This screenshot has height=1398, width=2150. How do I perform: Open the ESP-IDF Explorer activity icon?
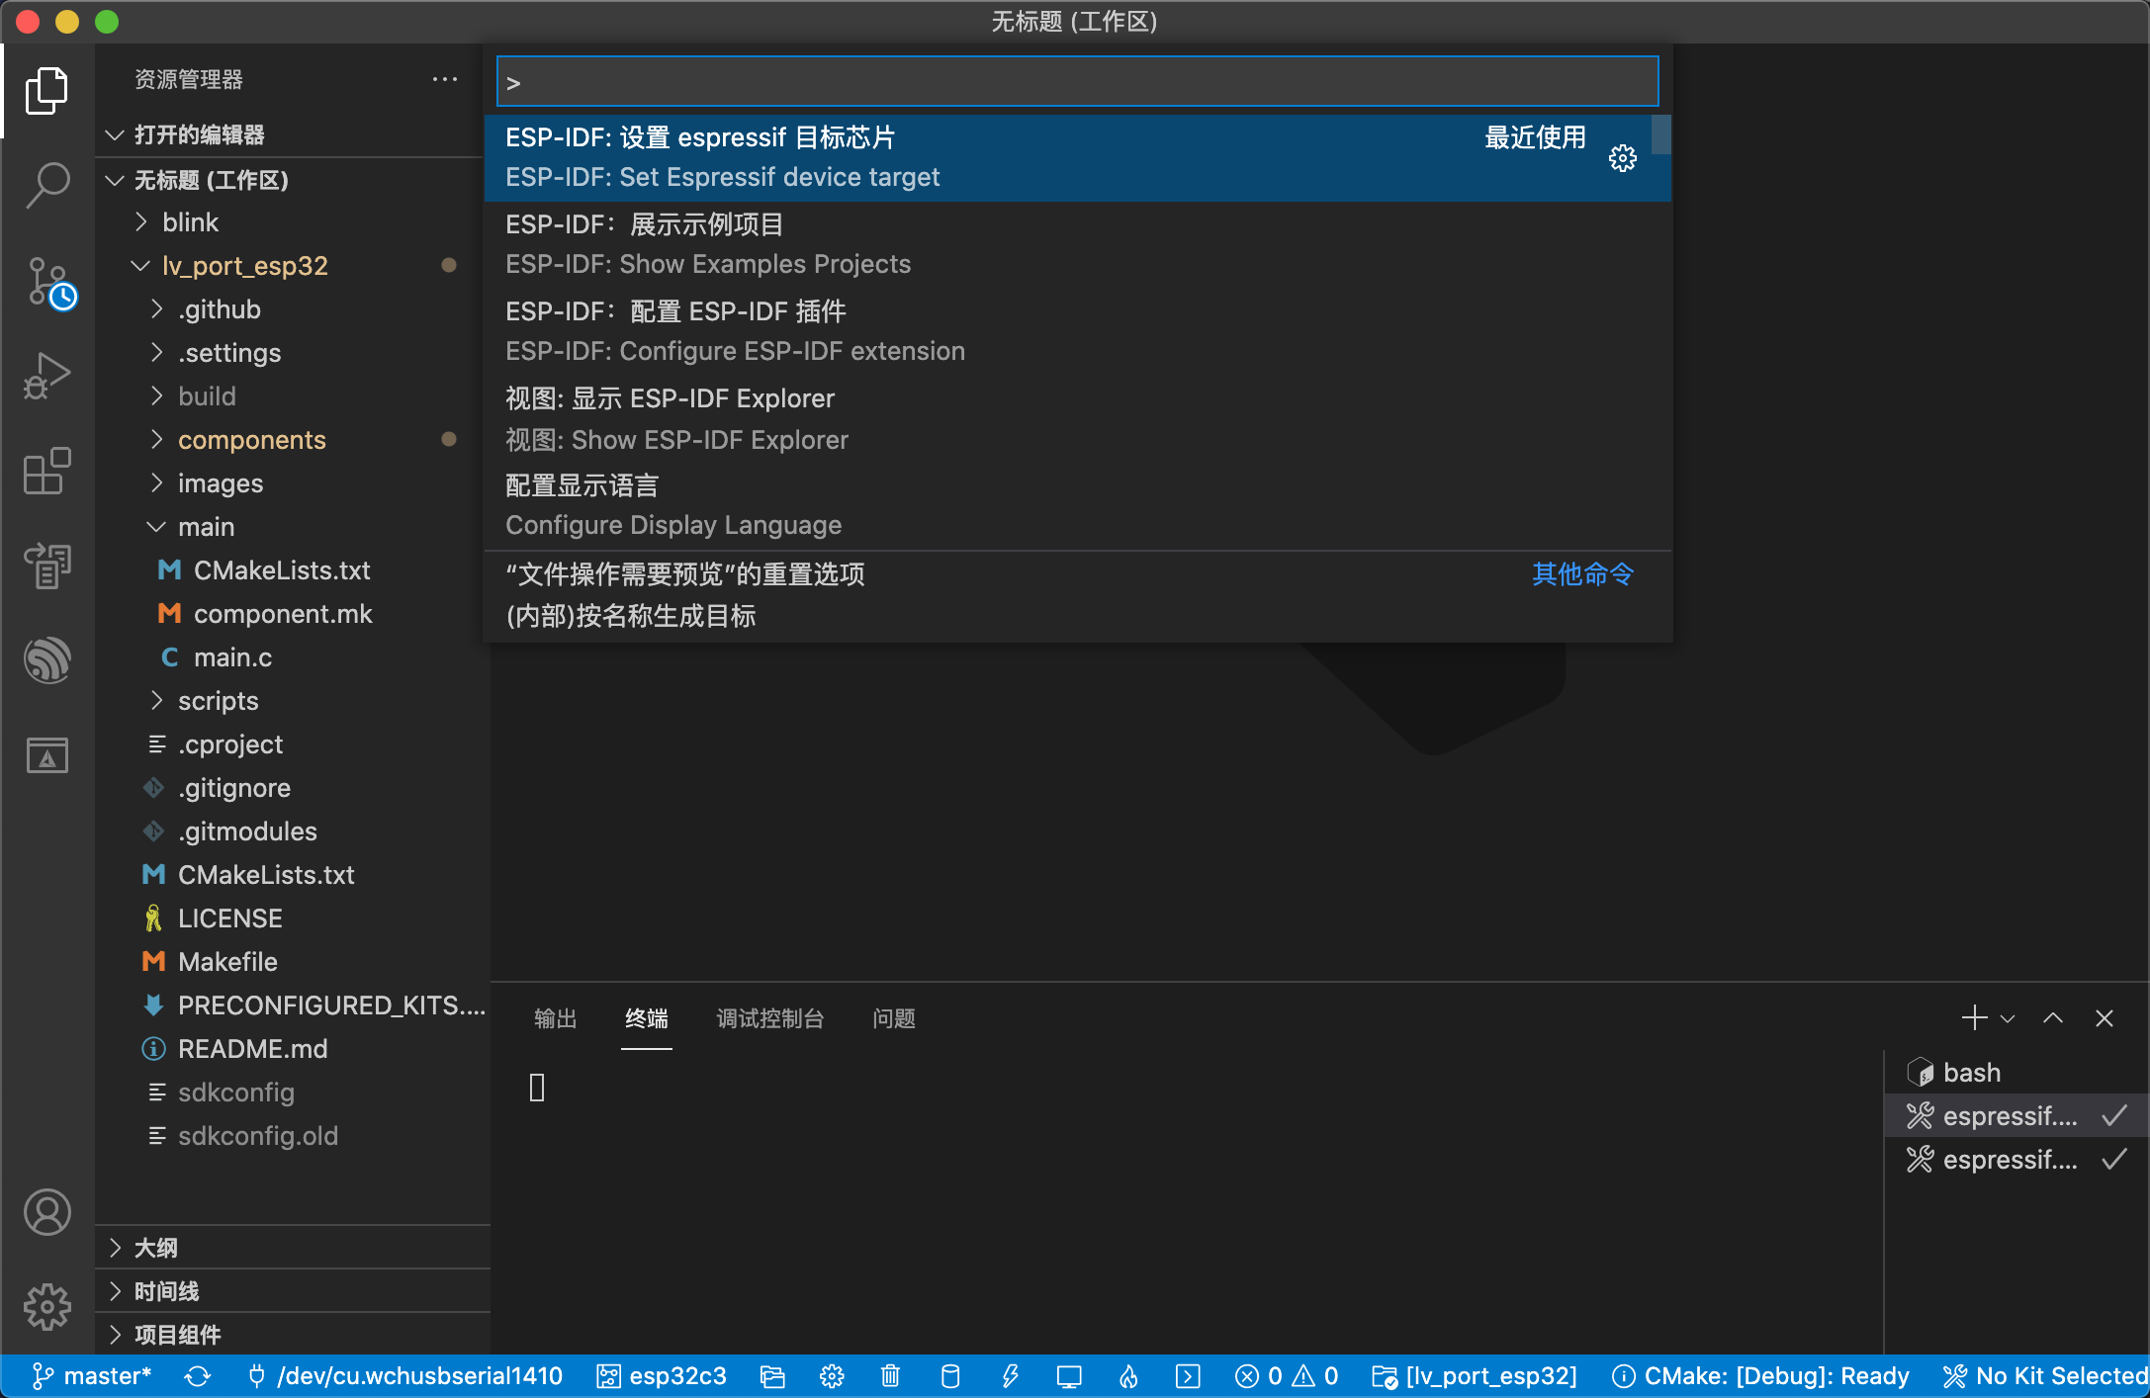[x=47, y=660]
